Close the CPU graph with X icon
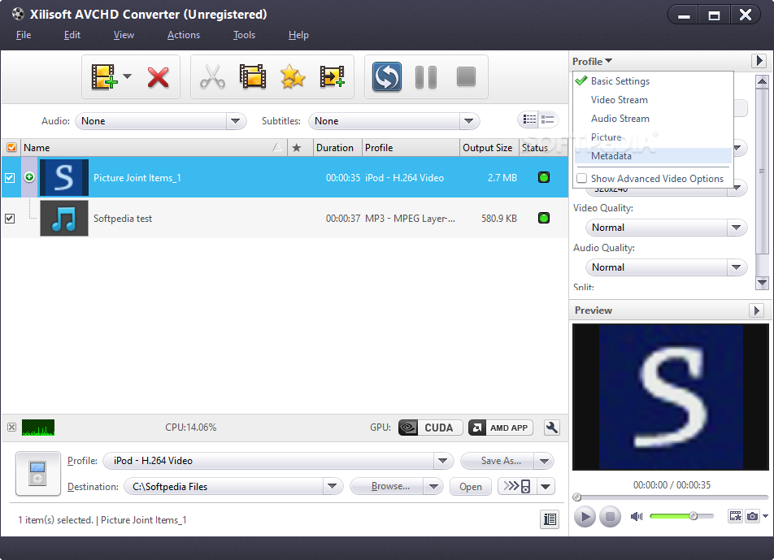 pos(12,428)
